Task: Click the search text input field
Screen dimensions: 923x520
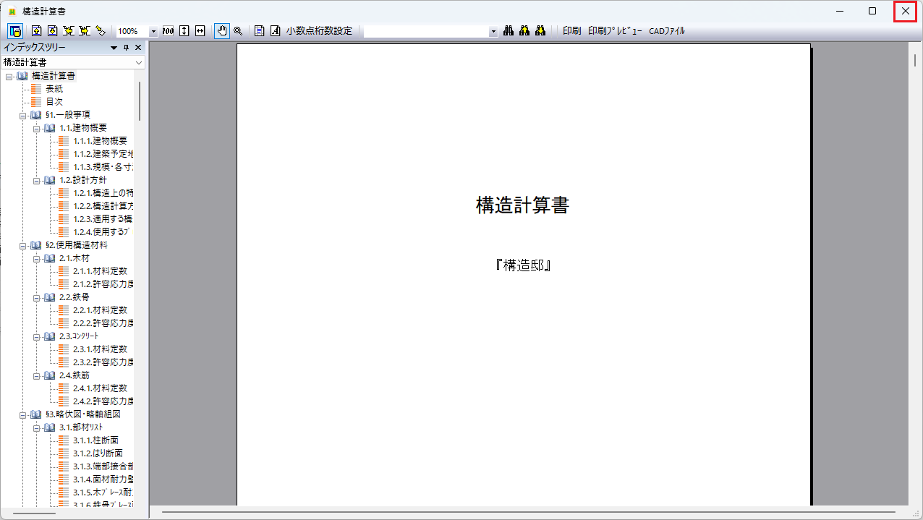Action: [x=425, y=32]
